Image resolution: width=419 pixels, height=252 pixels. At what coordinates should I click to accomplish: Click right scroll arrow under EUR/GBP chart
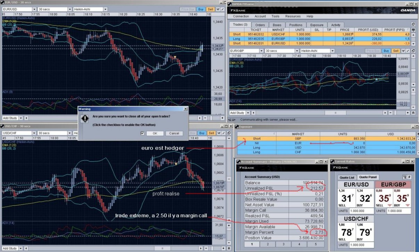tap(385, 113)
